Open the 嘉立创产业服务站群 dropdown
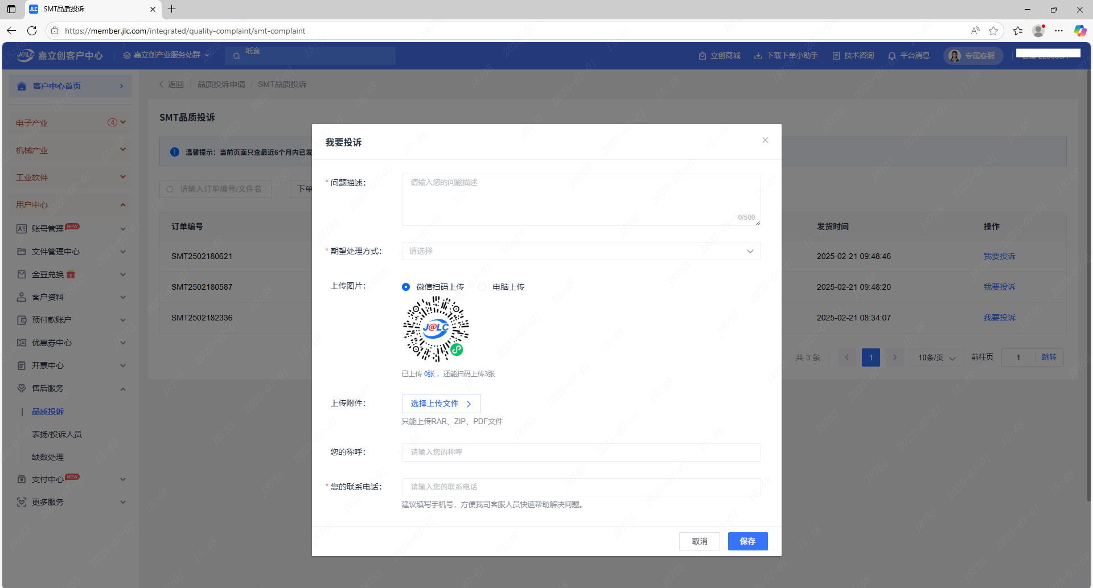1093x588 pixels. (x=167, y=55)
